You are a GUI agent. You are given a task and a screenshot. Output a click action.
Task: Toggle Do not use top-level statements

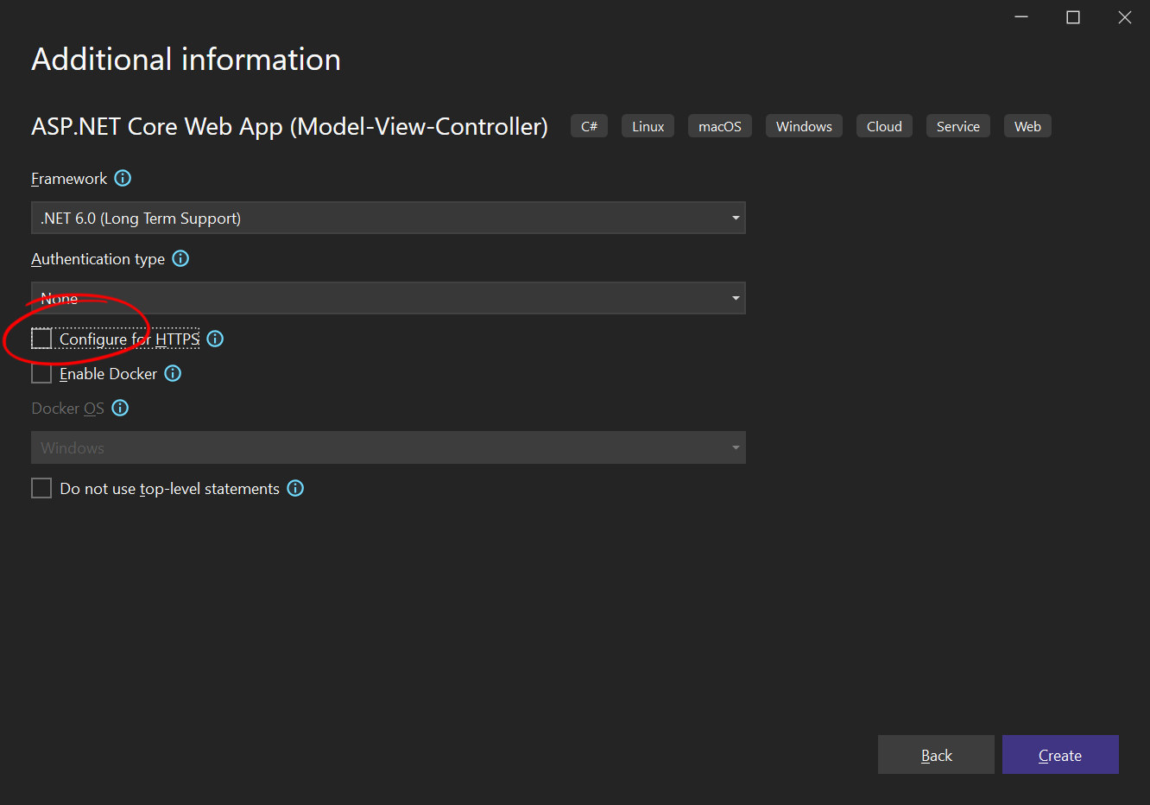coord(41,488)
